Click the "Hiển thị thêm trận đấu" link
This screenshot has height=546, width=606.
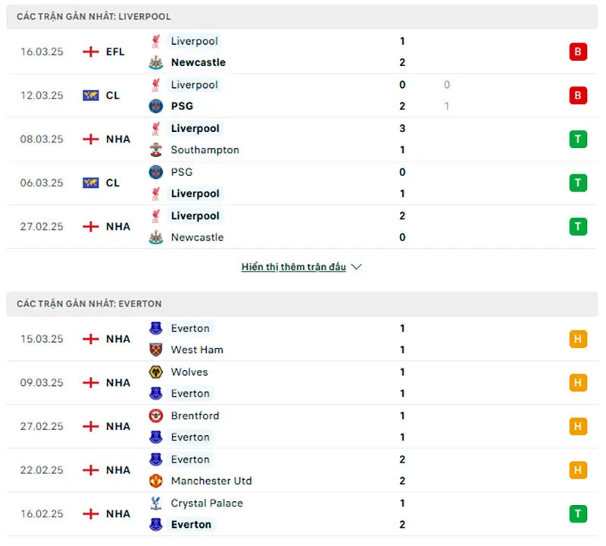click(293, 267)
